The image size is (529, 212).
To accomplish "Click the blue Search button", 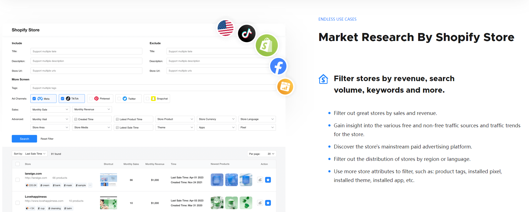I will click(x=24, y=139).
